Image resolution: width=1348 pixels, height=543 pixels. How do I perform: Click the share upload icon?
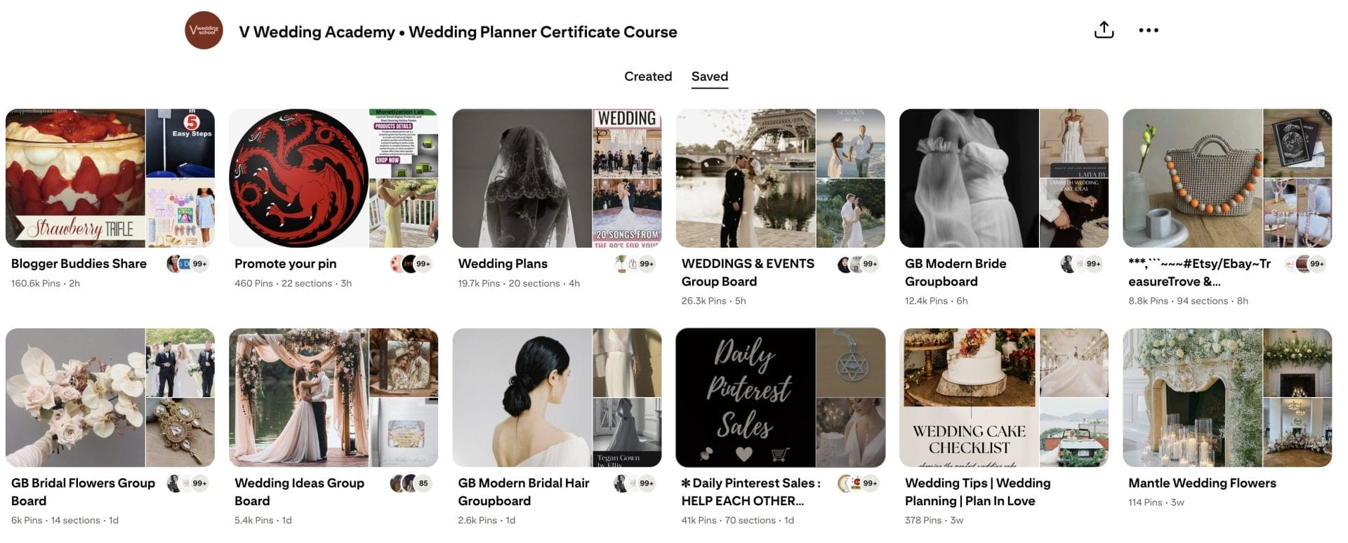(x=1104, y=30)
